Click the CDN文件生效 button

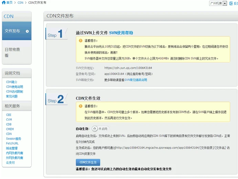pyautogui.click(x=88, y=162)
